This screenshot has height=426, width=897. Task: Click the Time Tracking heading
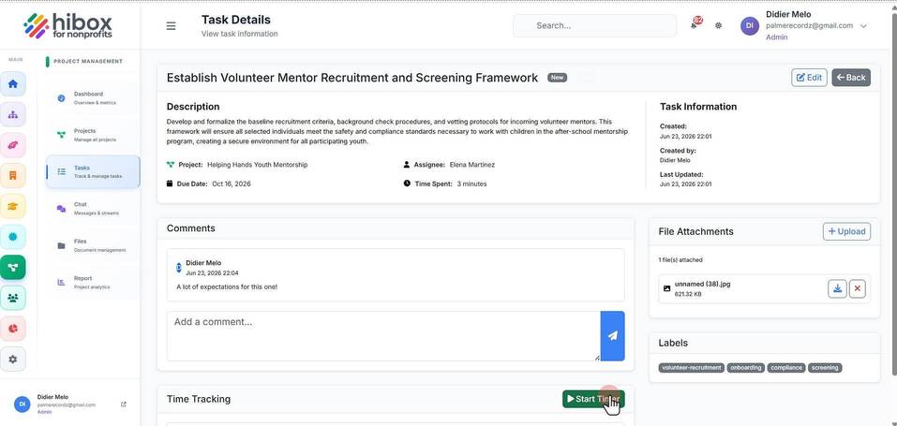pyautogui.click(x=199, y=399)
